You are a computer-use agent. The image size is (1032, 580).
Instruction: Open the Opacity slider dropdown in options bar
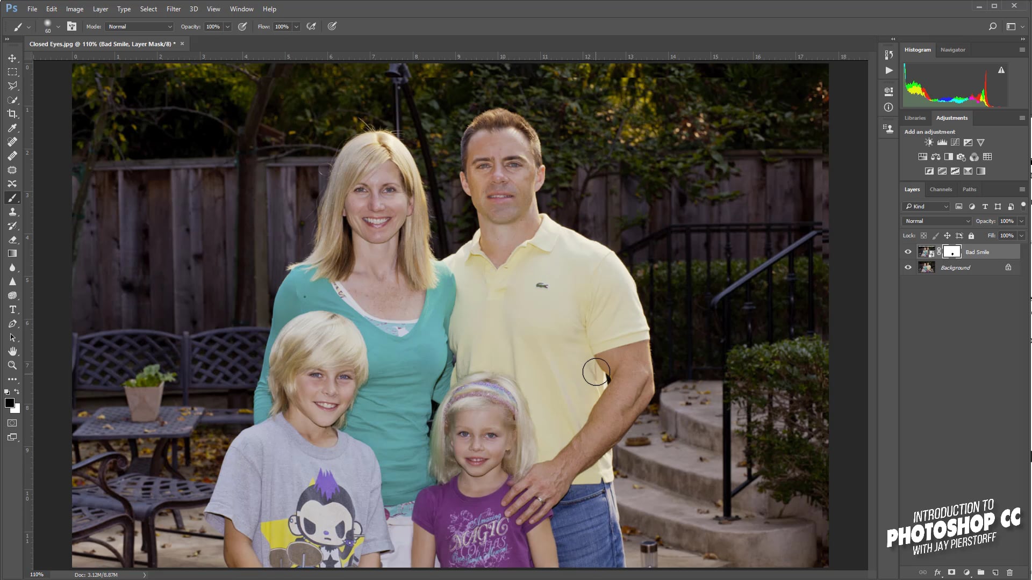click(x=227, y=26)
